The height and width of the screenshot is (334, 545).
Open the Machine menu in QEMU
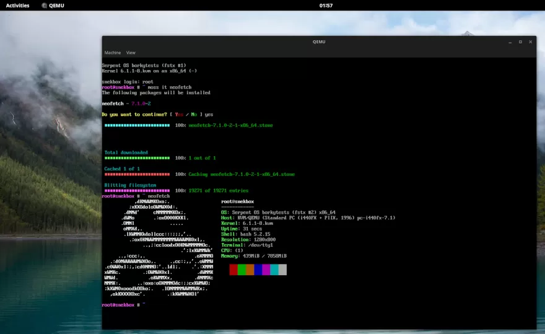[113, 53]
